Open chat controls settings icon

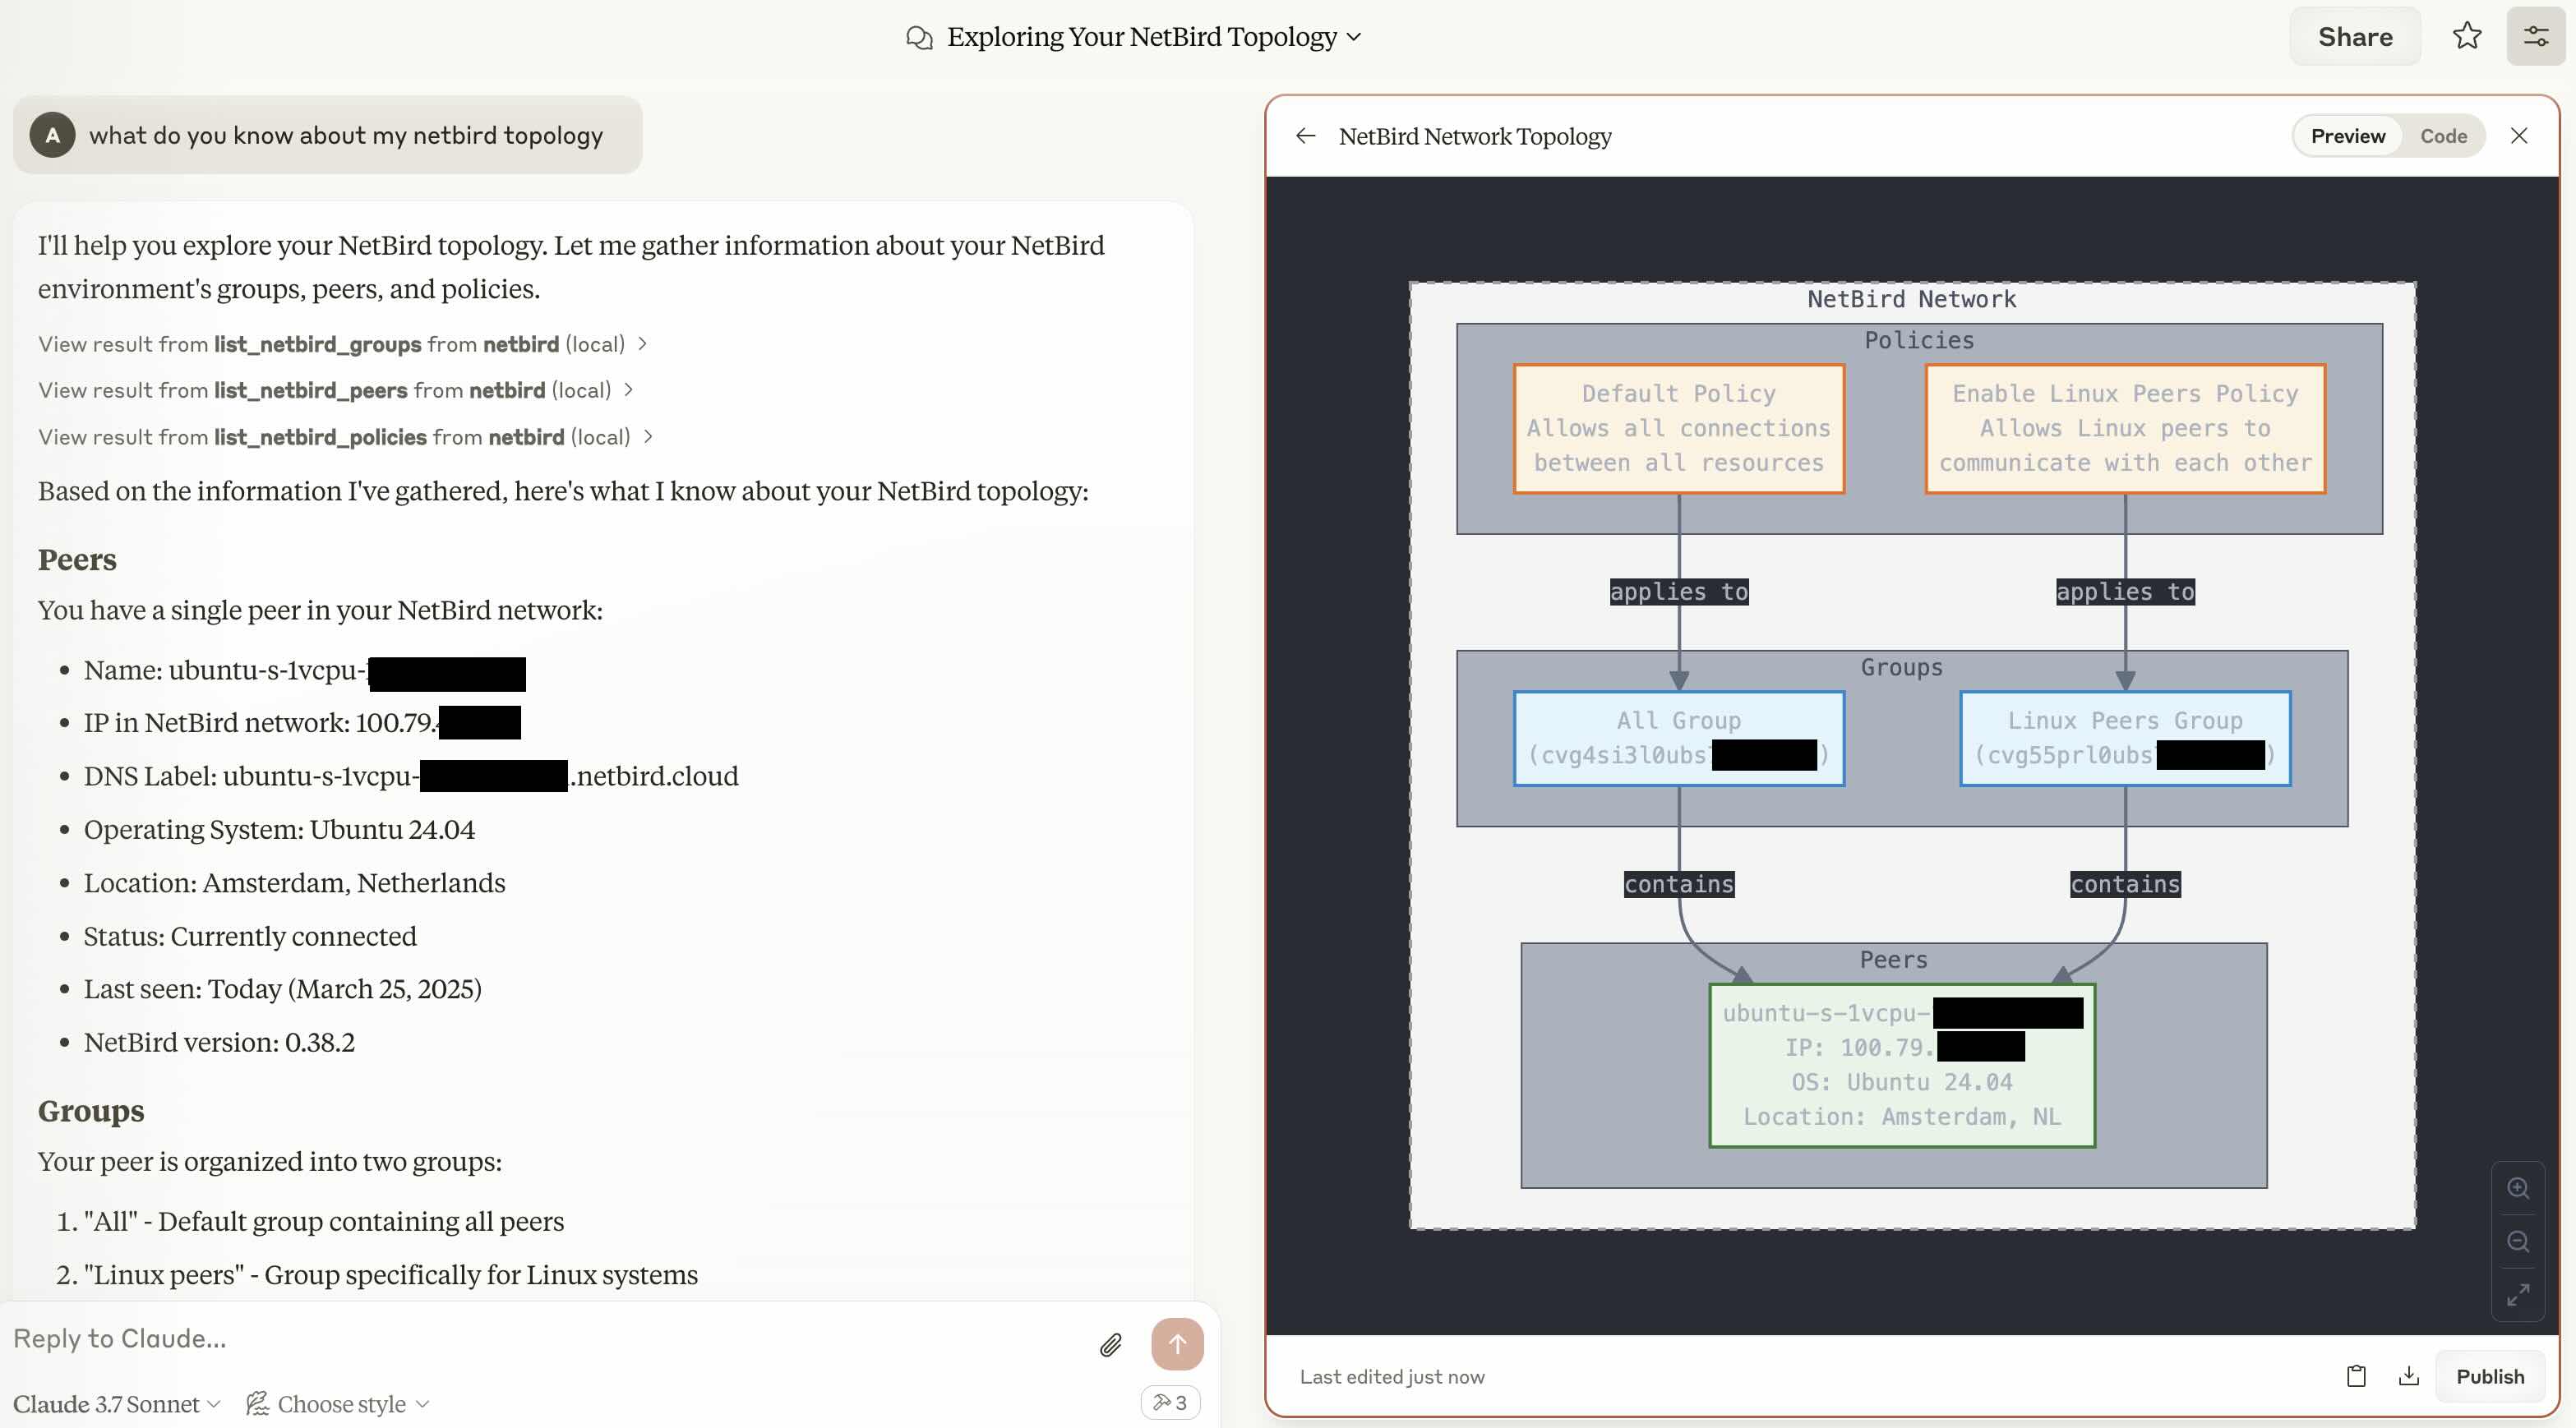(x=2535, y=36)
